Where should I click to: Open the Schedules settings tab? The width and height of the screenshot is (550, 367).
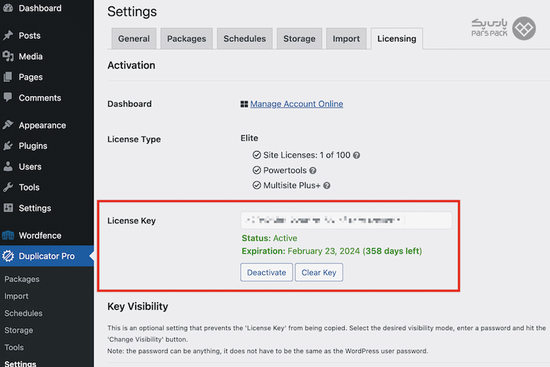coord(245,39)
